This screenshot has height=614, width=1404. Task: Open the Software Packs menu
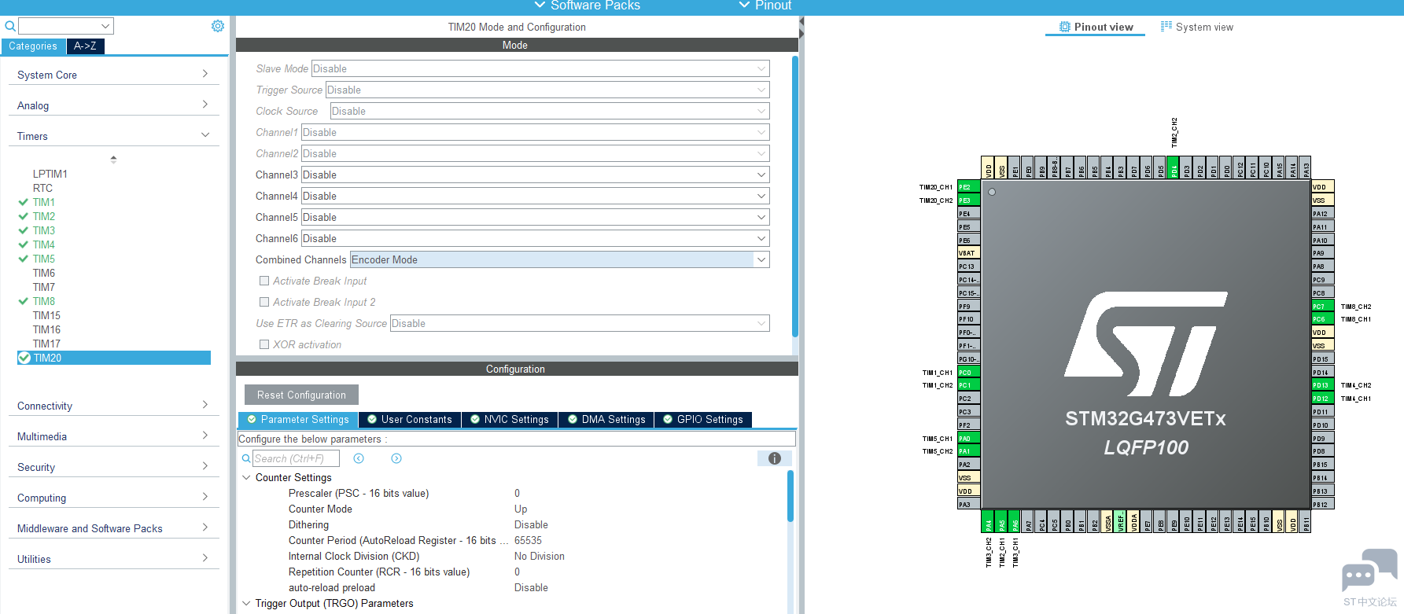point(587,6)
